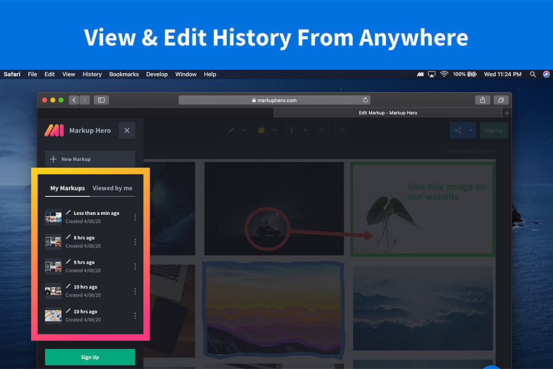Click the Markup Hero menu bar icon
The image size is (553, 369).
420,74
